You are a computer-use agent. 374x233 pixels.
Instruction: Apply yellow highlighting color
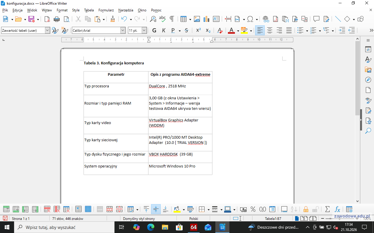click(244, 30)
